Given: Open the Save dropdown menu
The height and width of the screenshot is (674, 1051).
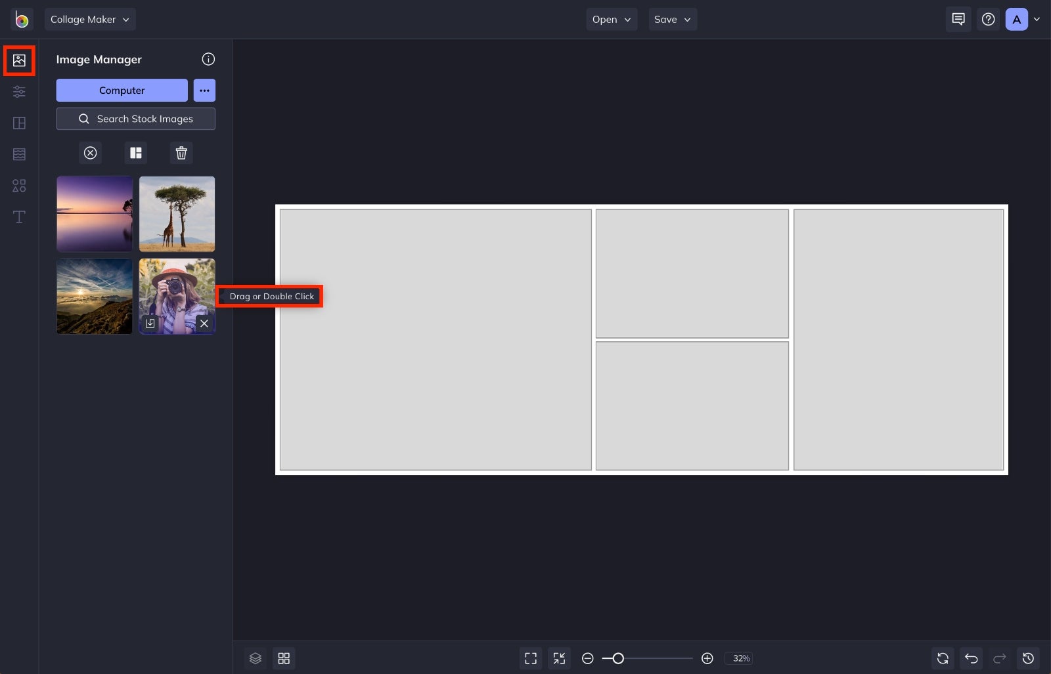Looking at the screenshot, I should [672, 19].
